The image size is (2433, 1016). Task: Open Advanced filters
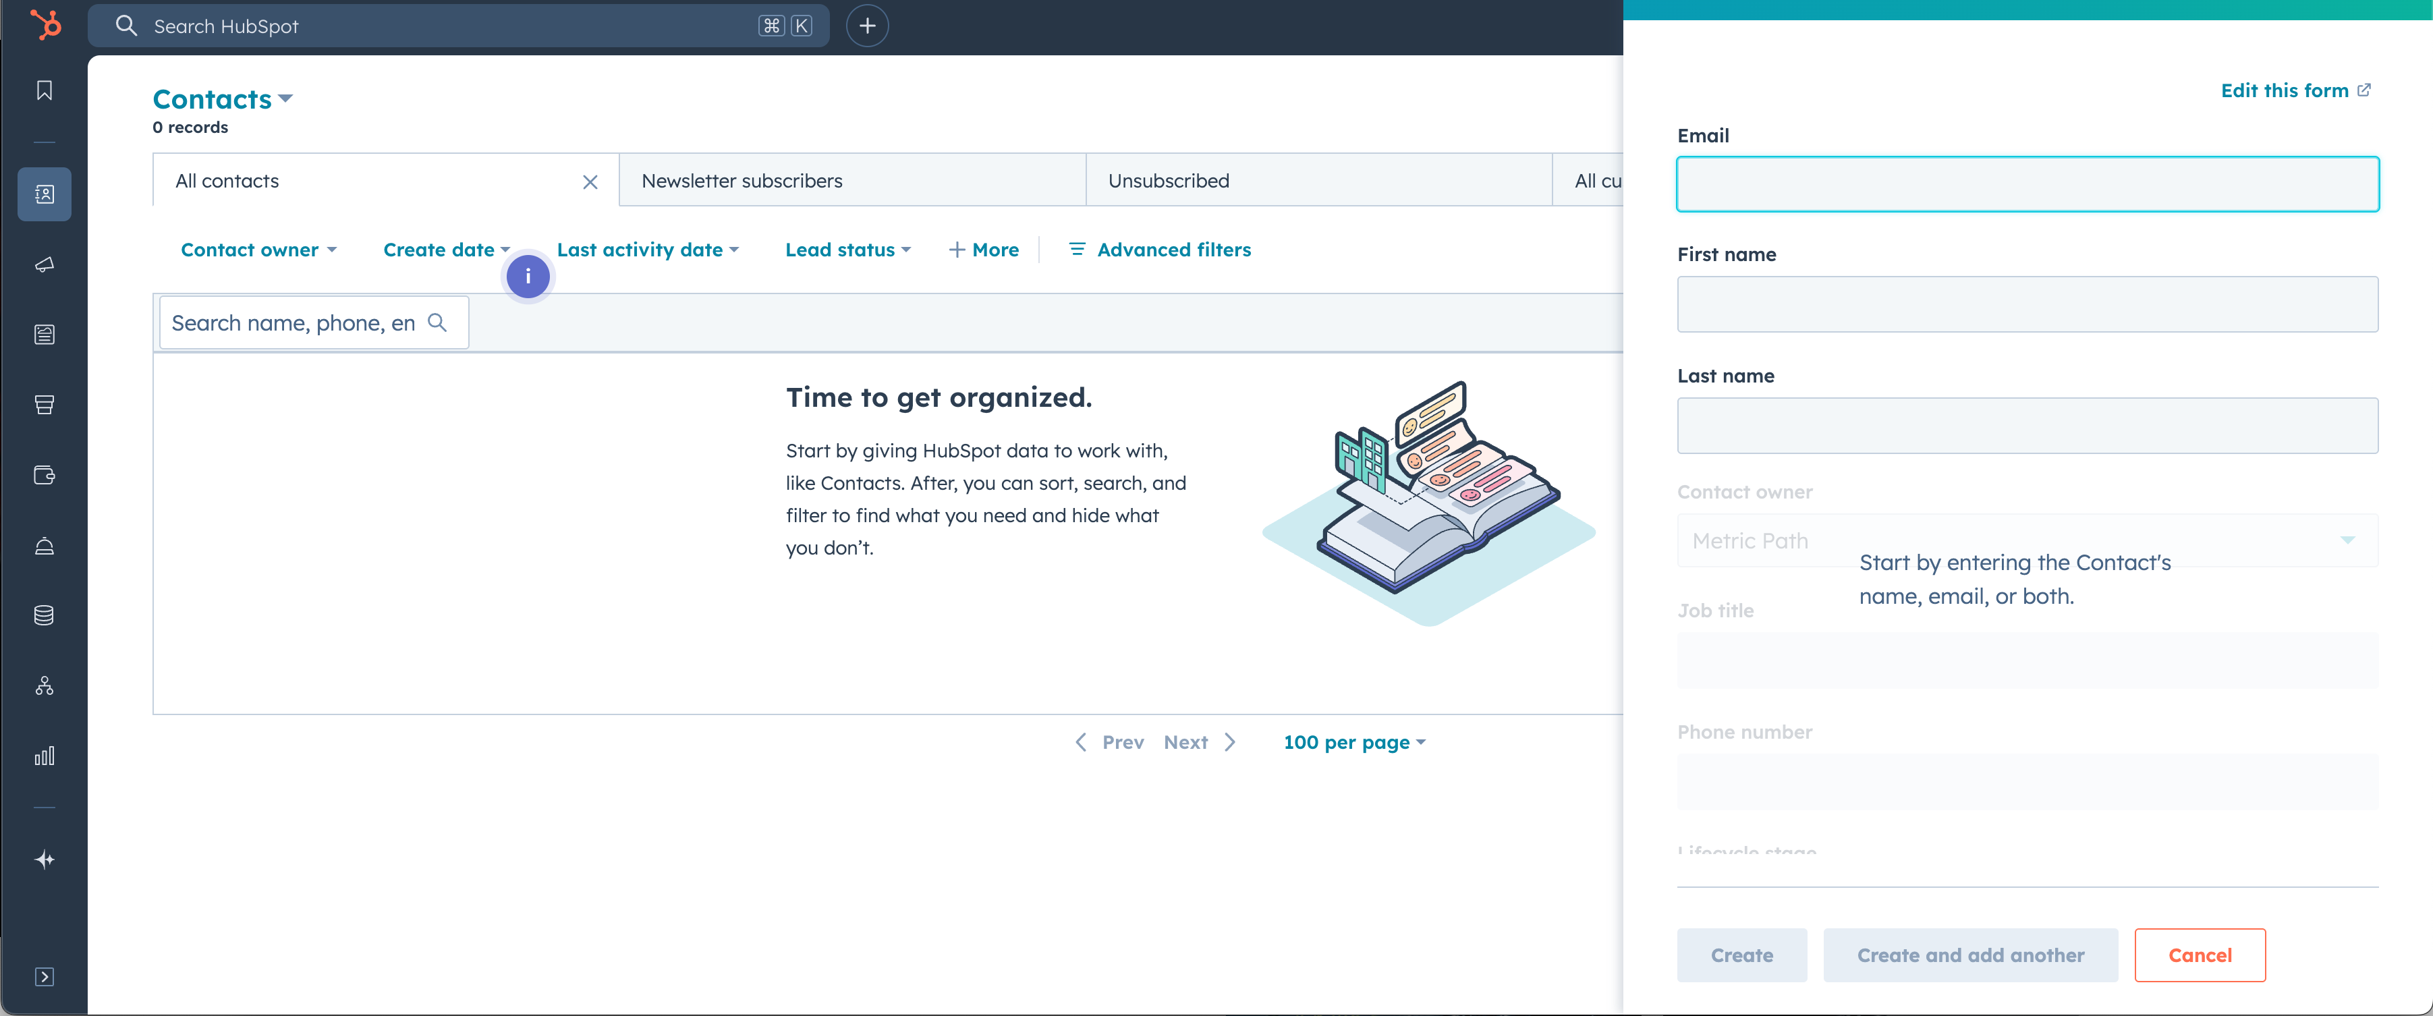pos(1160,250)
